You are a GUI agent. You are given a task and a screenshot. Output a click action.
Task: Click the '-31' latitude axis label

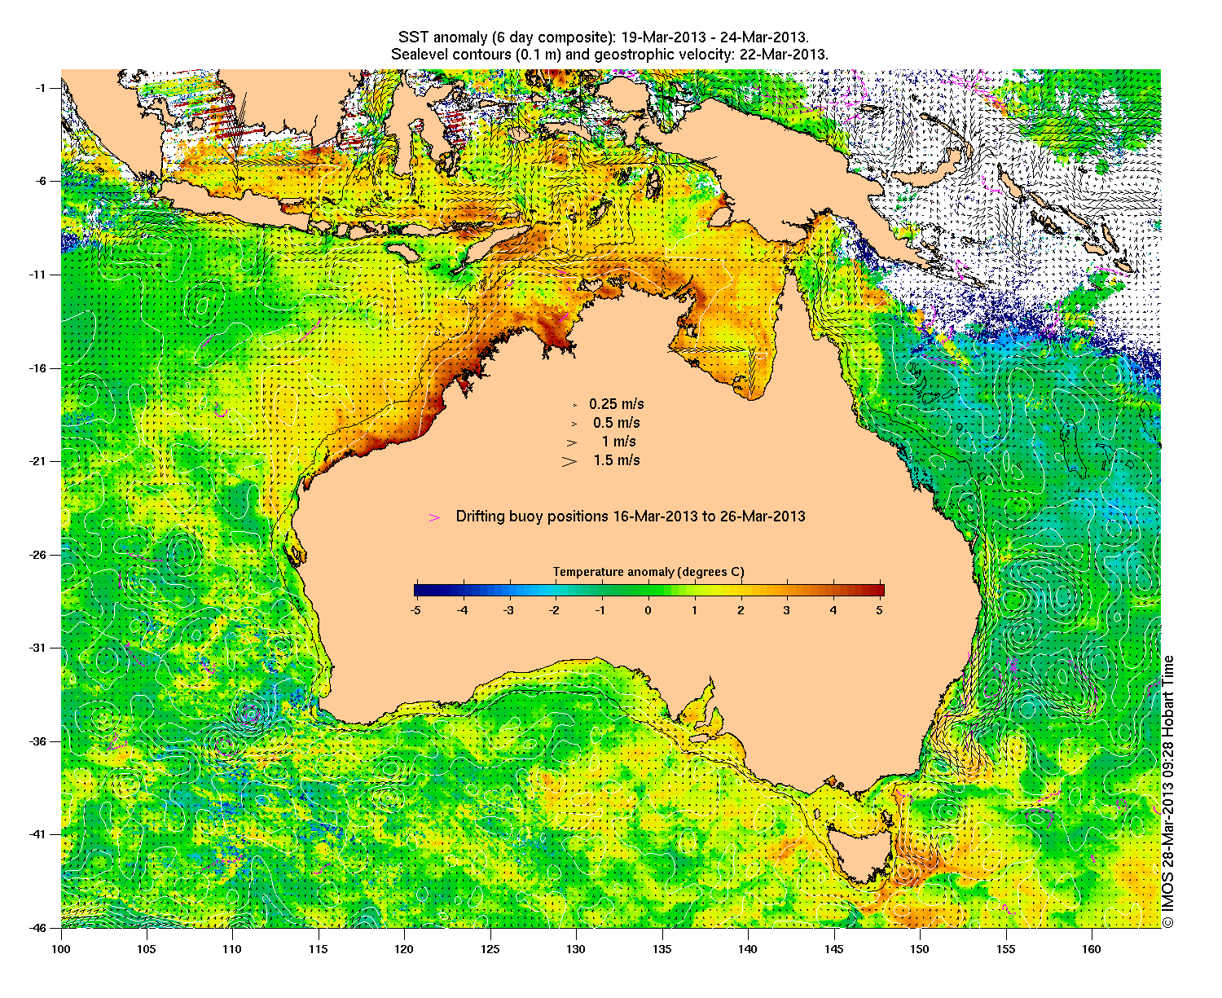click(39, 648)
